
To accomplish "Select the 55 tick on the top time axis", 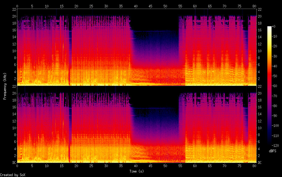I will click(x=180, y=6).
